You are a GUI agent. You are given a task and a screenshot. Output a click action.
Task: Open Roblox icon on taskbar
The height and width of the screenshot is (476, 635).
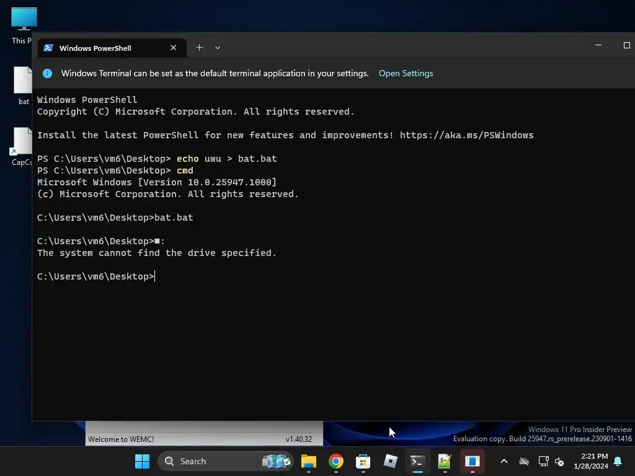click(x=391, y=461)
